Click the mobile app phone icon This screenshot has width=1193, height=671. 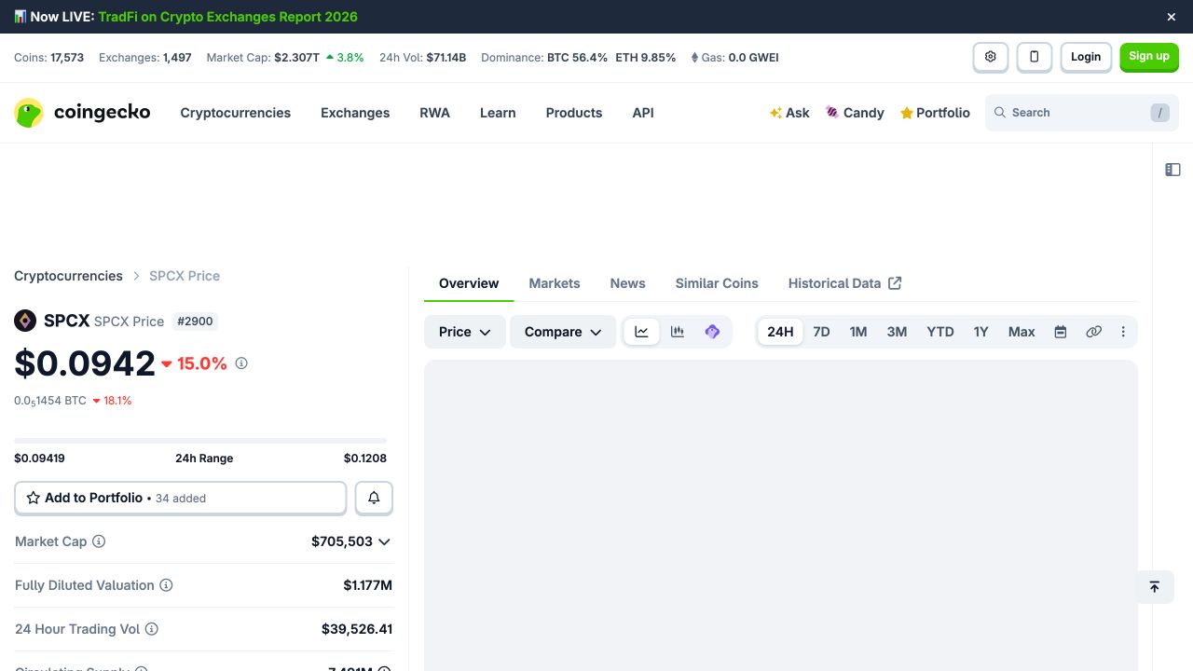(x=1035, y=57)
